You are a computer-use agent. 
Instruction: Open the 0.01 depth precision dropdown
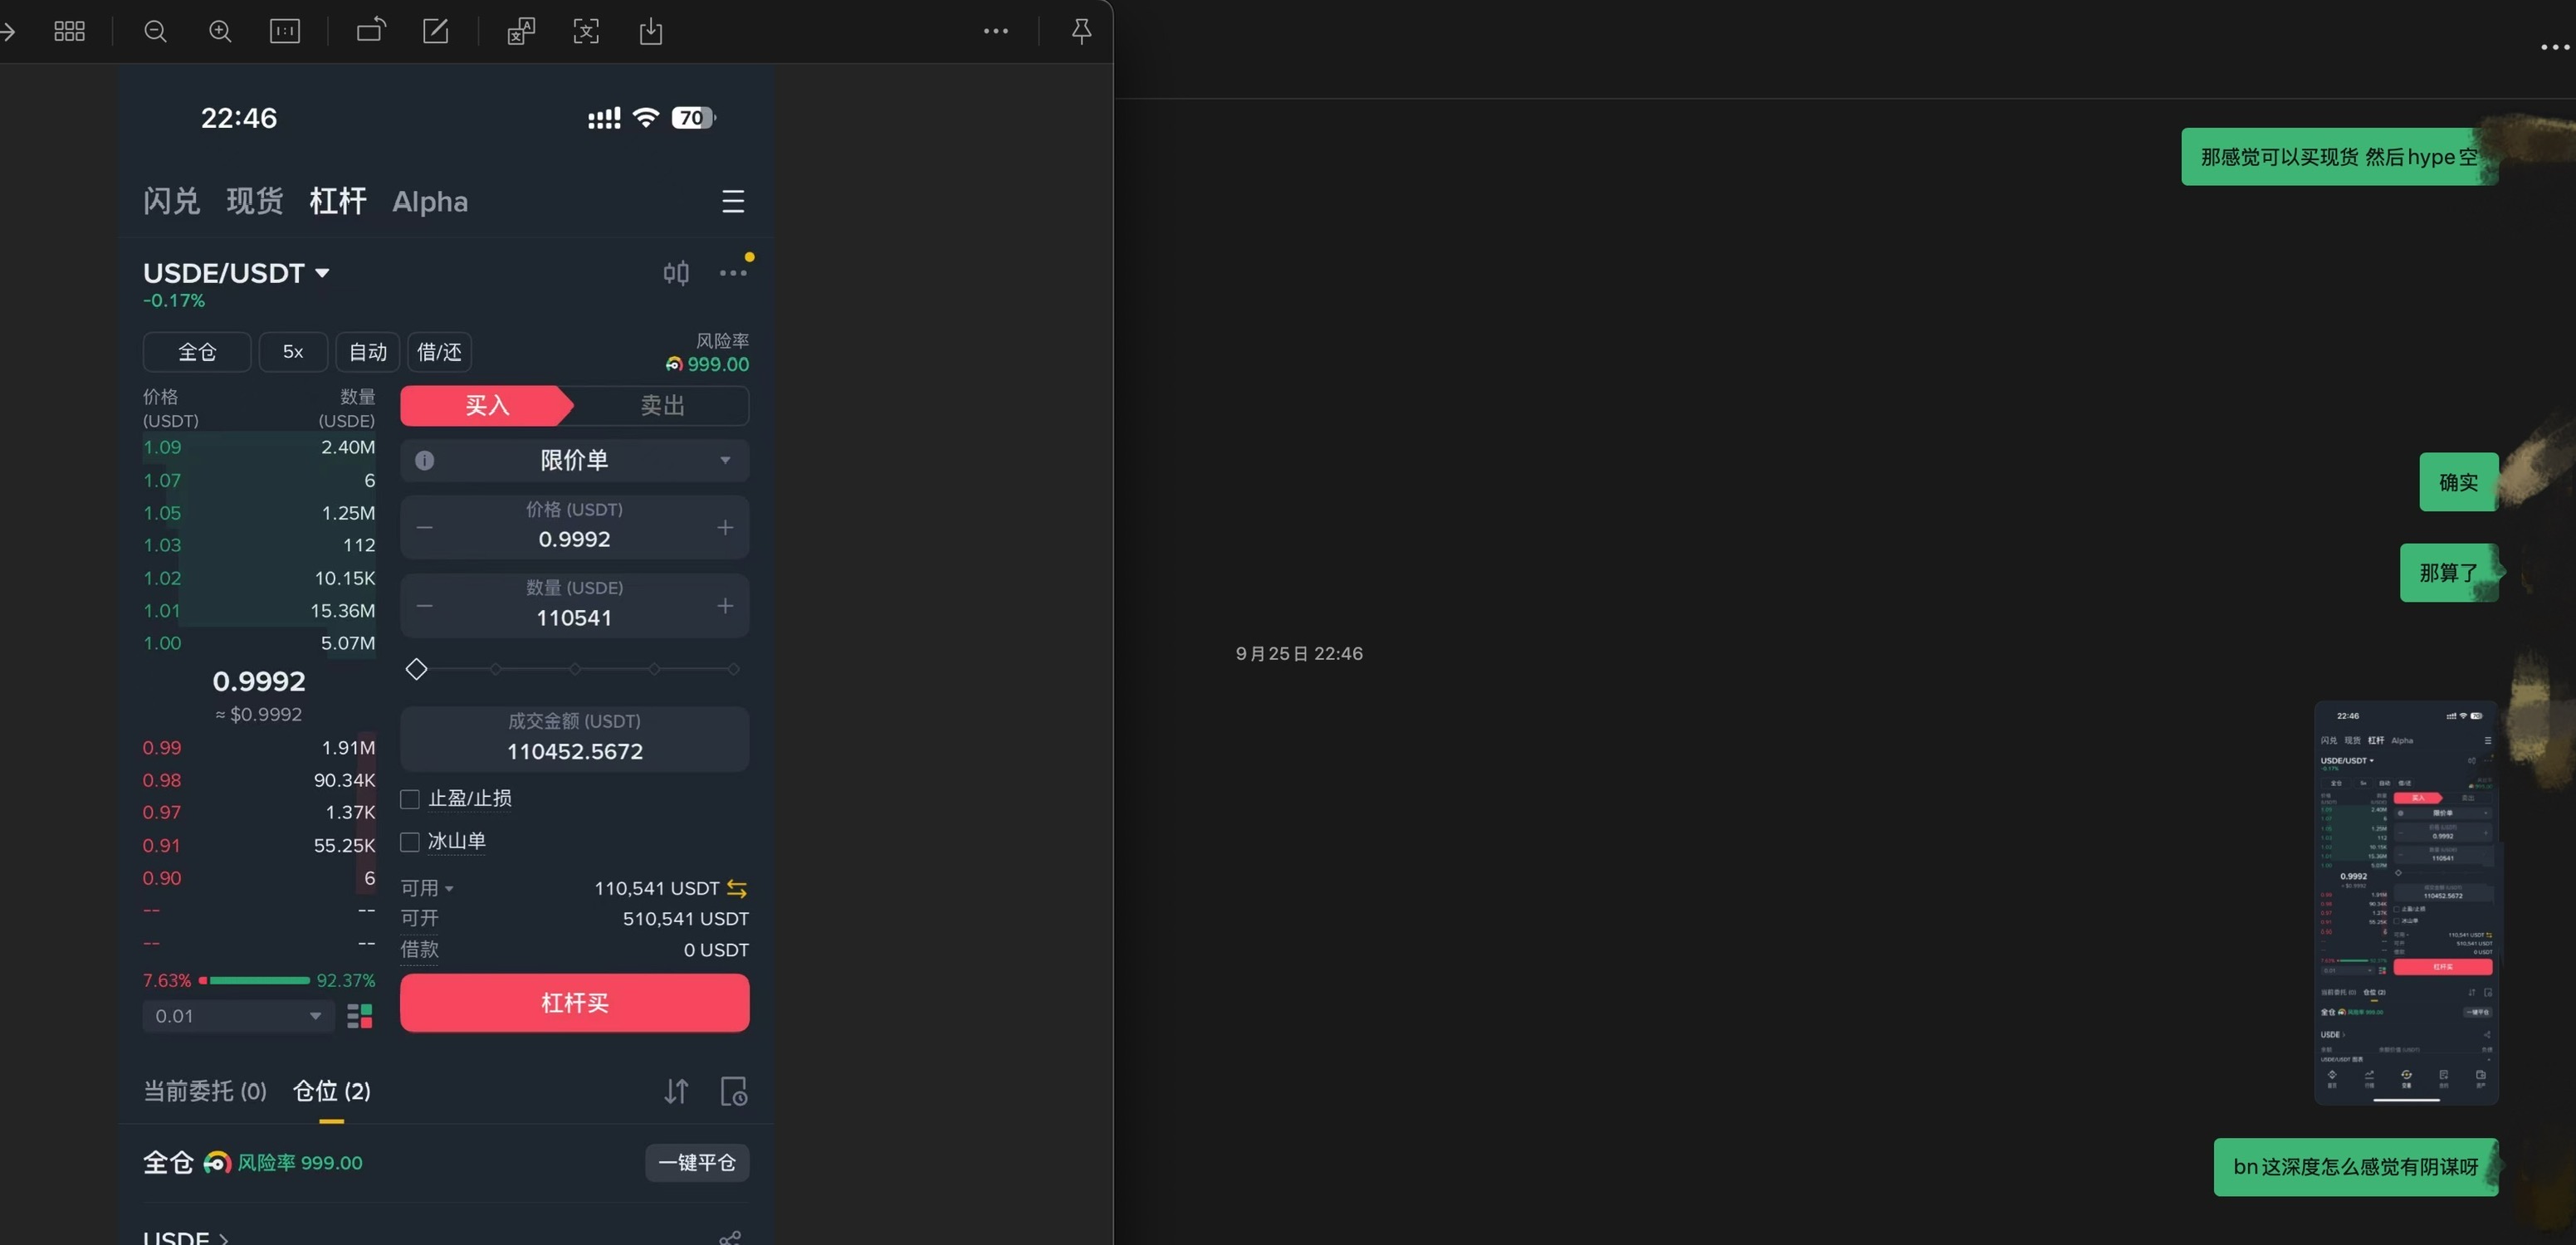tap(238, 1016)
